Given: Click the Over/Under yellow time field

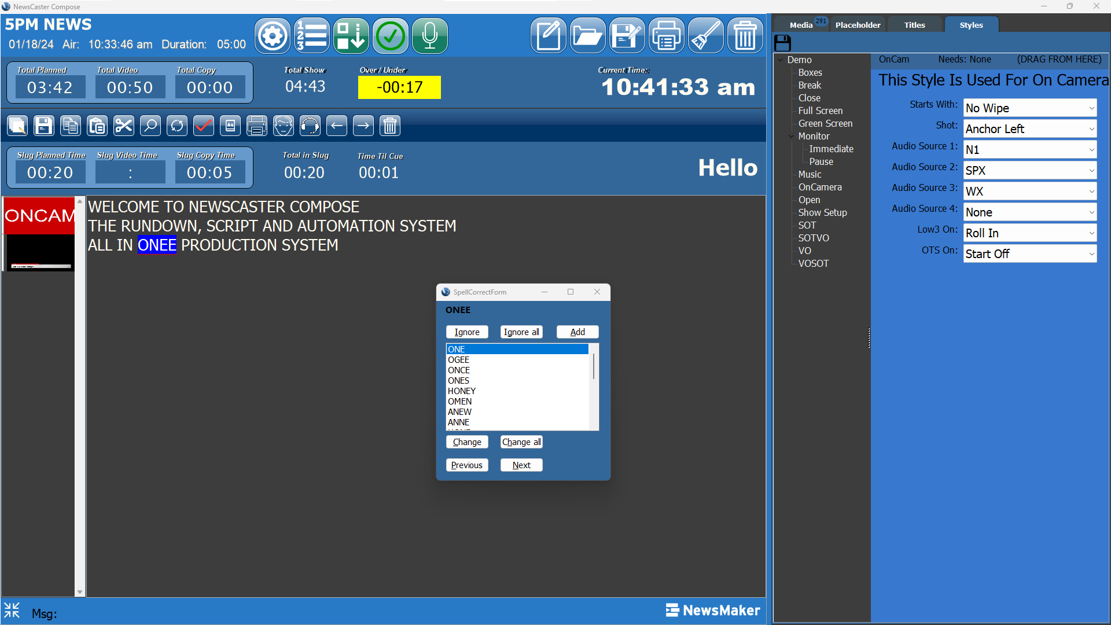Looking at the screenshot, I should (x=399, y=87).
